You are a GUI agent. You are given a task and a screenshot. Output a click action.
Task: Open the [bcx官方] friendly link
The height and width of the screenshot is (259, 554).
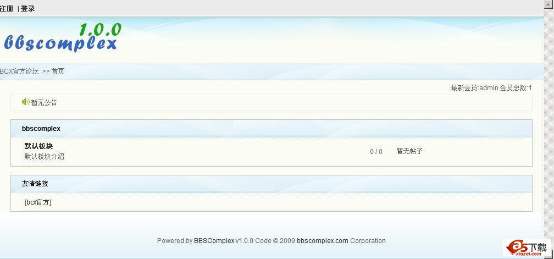click(x=38, y=202)
